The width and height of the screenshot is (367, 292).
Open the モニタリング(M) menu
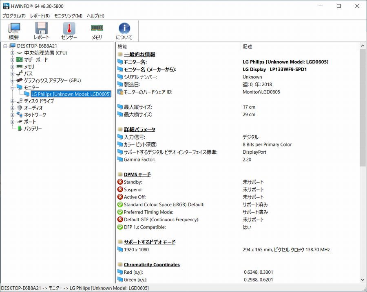68,16
